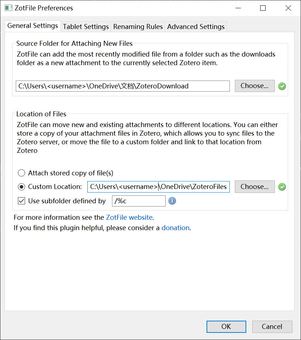Viewport: 301px width, 340px height.
Task: Select Attach stored copy of file(s)
Action: [x=21, y=173]
